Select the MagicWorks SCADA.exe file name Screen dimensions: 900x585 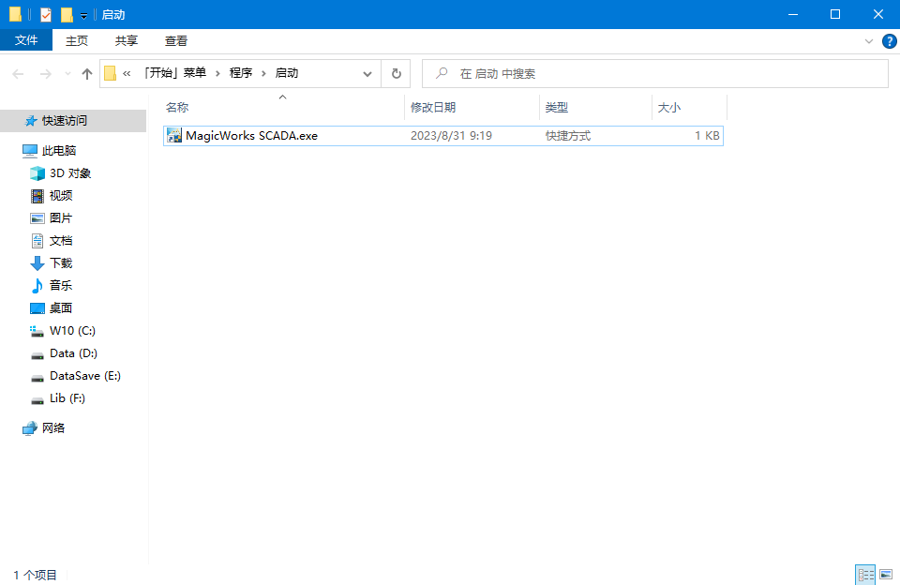pyautogui.click(x=251, y=136)
